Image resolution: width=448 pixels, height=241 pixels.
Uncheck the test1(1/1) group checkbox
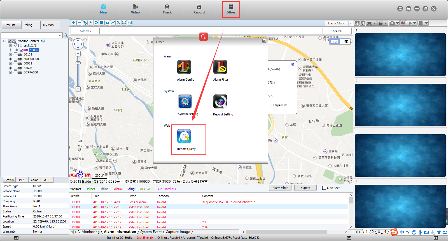pyautogui.click(x=16, y=45)
